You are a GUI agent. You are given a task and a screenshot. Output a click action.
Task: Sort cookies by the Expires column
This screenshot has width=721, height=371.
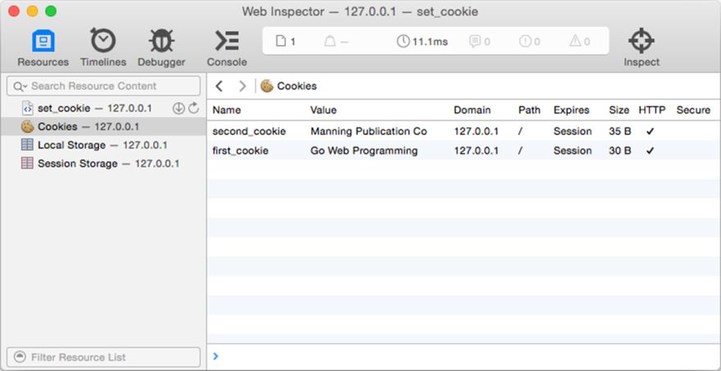[571, 111]
